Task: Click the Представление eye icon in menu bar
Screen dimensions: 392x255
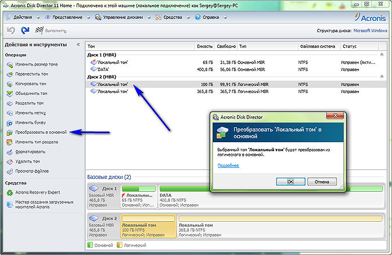Action: coord(47,17)
